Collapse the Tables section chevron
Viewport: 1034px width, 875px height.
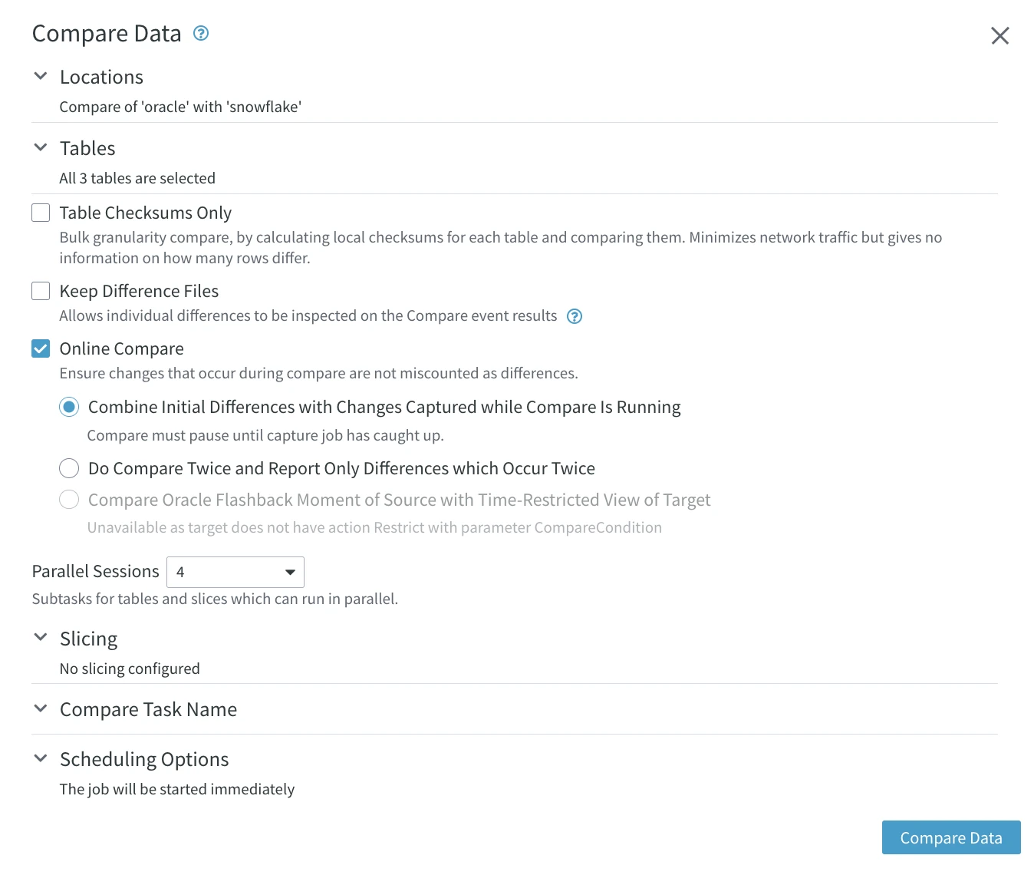[x=41, y=147]
